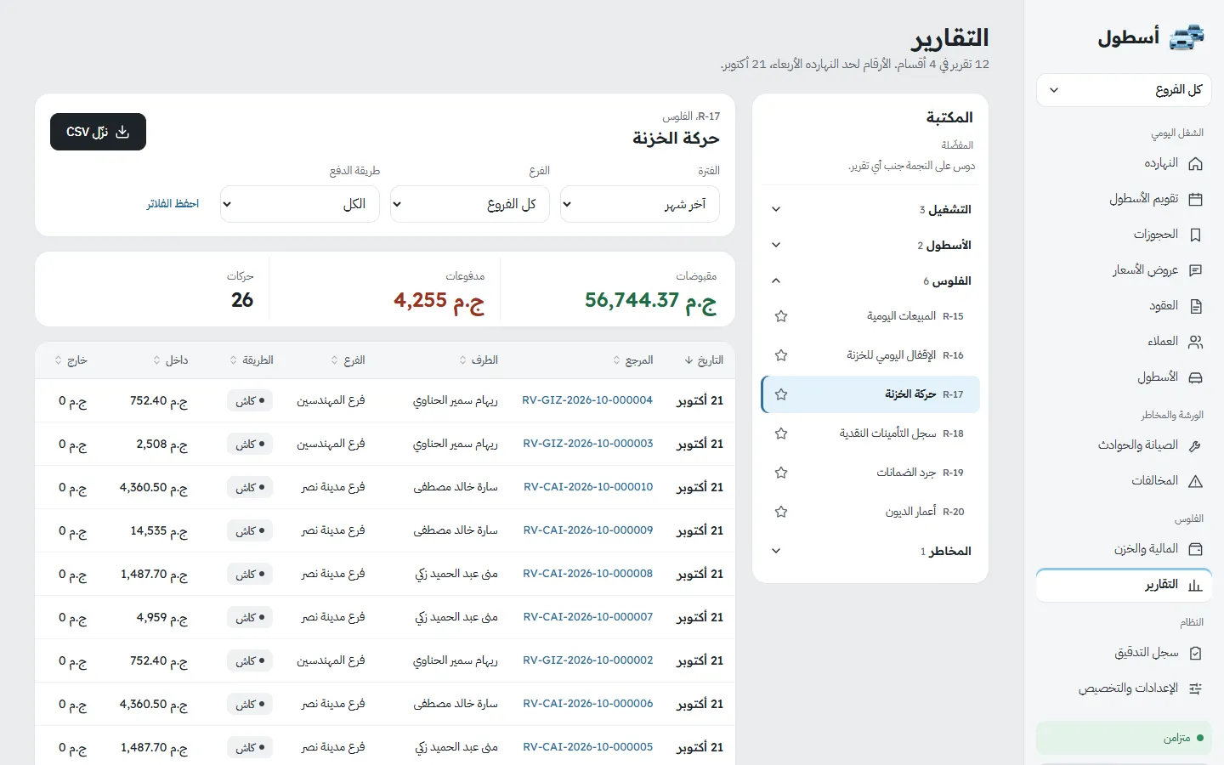Click the المخالفات warning triangle icon
Screen dimensions: 1224x765
pos(1195,481)
